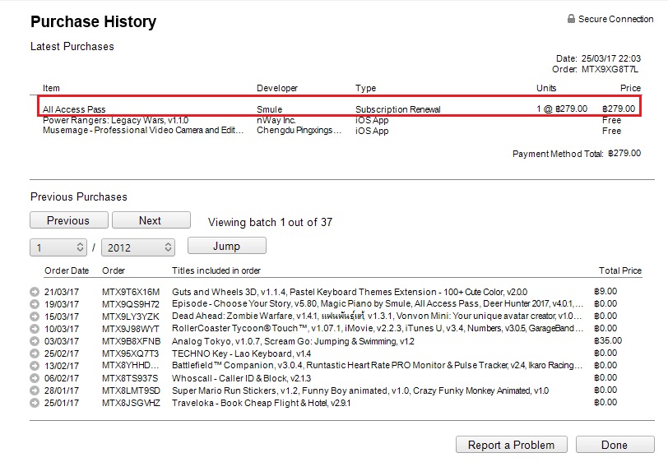Screen dimensions: 668x462
Task: Click arrow icon for the 28/01/17 order
Action: point(35,390)
